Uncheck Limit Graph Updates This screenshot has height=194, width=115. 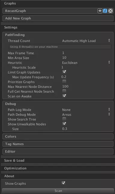point(64,72)
